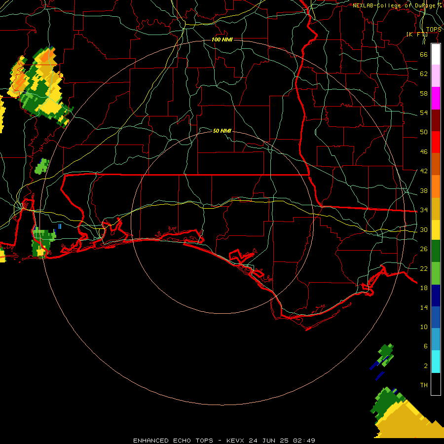Select the black TH legend swatch

pos(436,384)
